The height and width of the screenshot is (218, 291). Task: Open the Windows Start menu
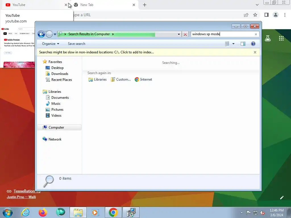click(x=8, y=212)
